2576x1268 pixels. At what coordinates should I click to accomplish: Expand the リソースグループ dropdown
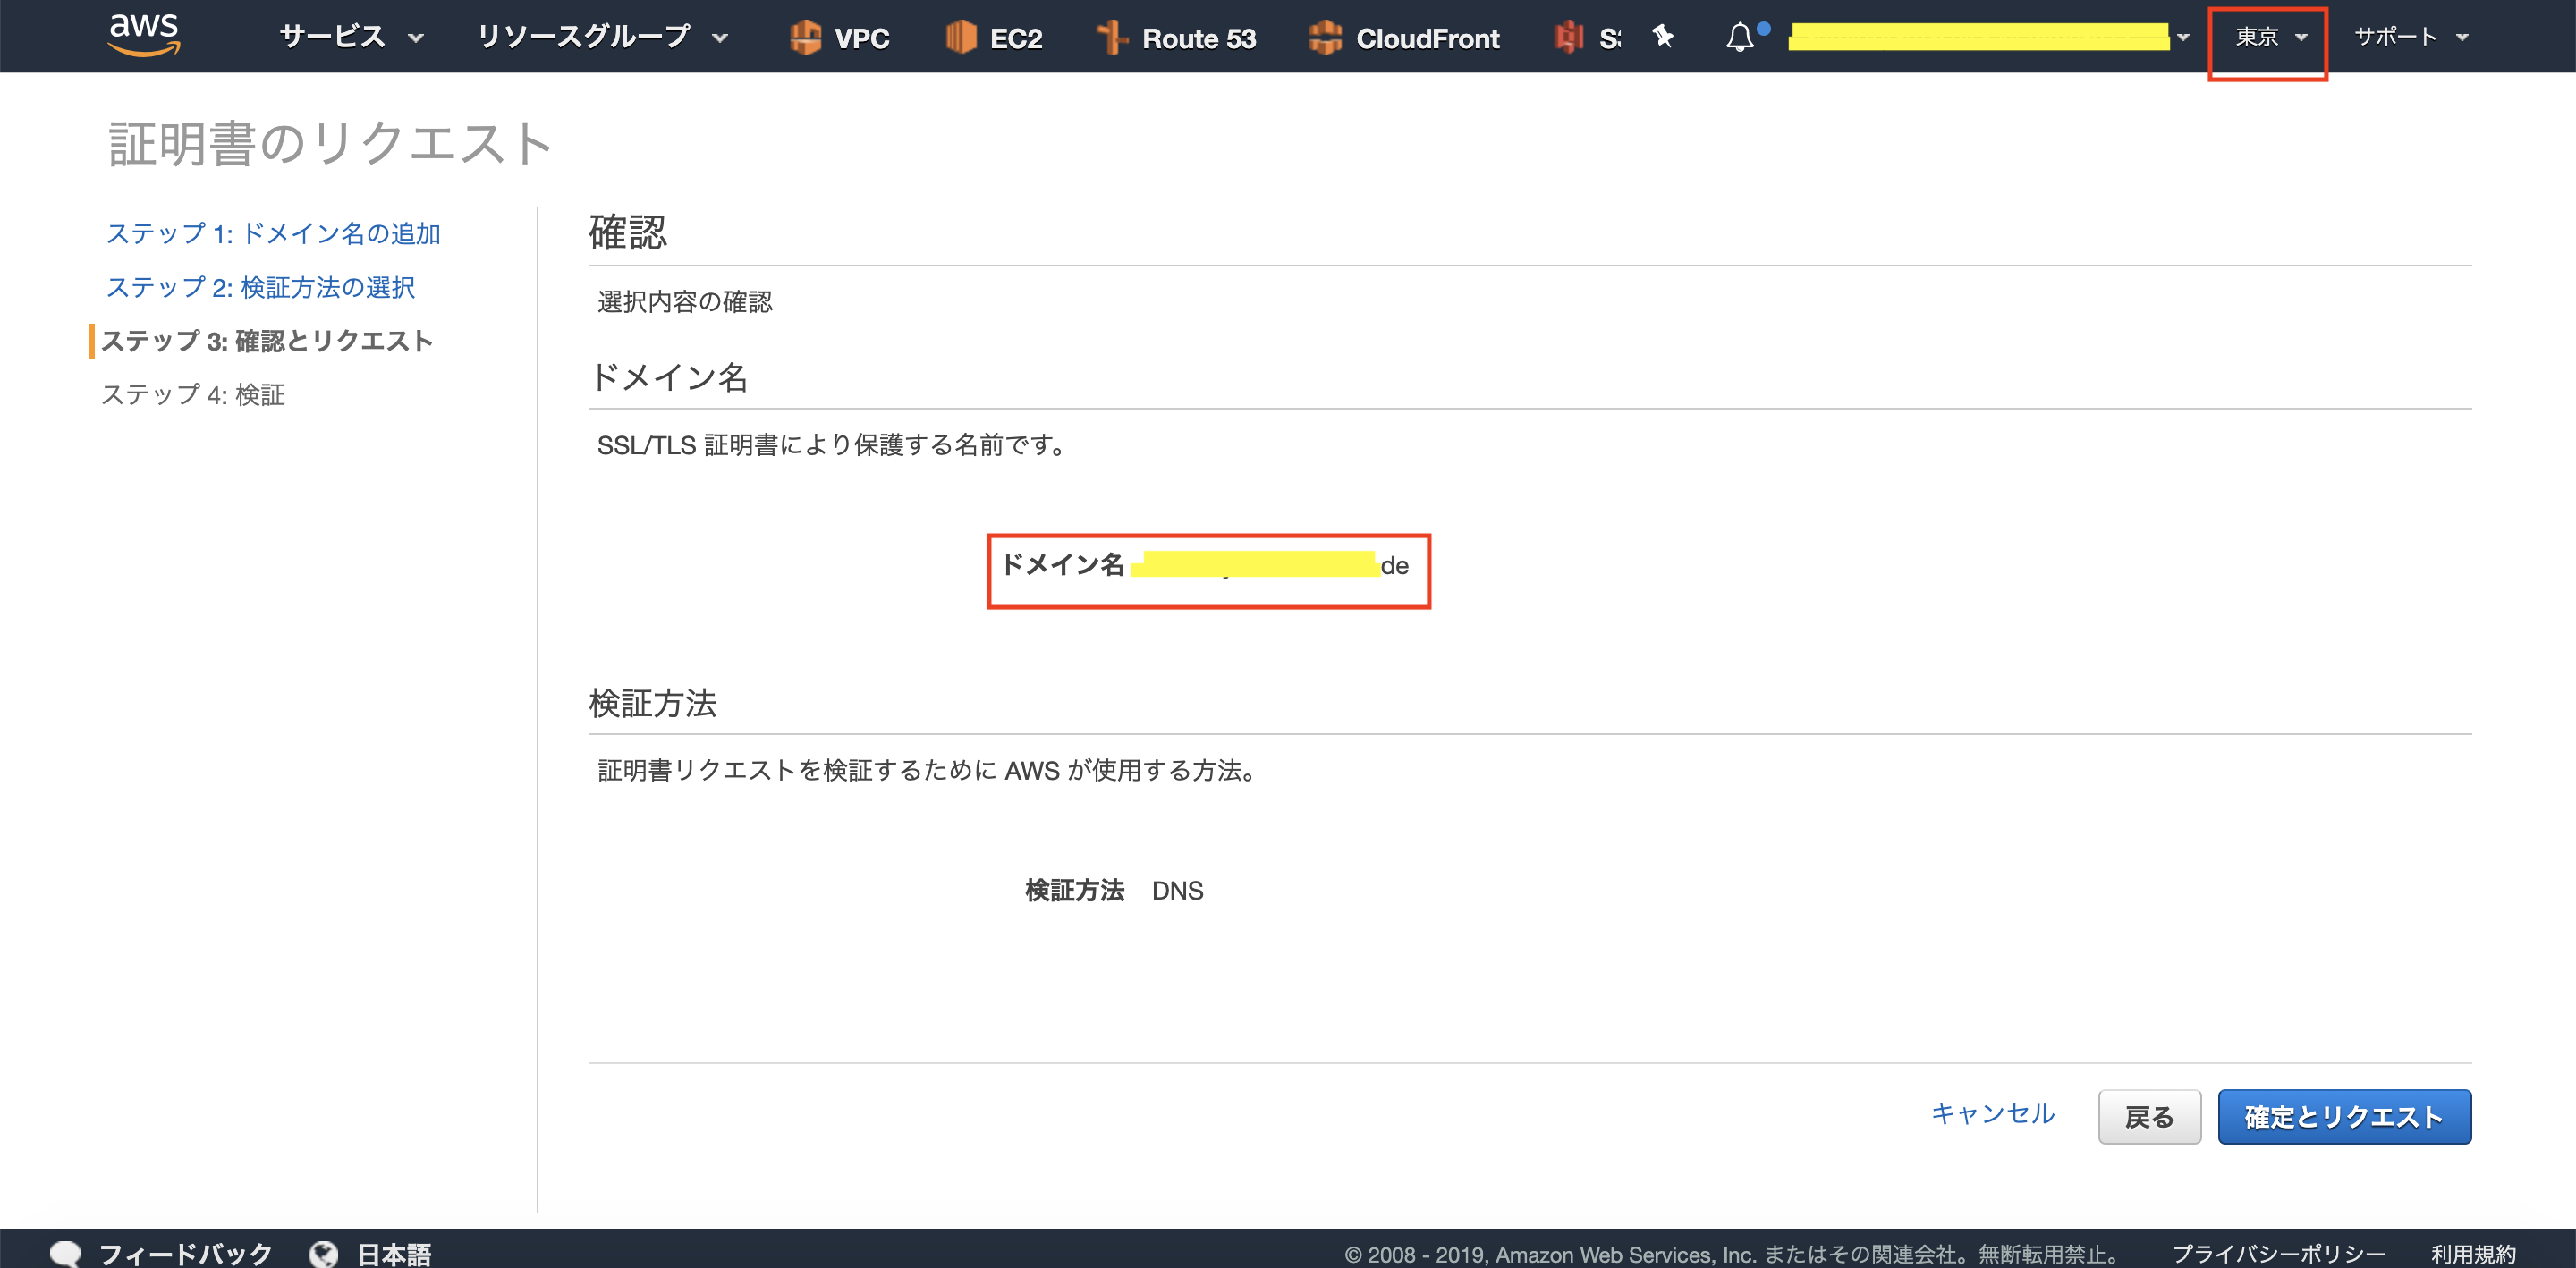[x=602, y=37]
